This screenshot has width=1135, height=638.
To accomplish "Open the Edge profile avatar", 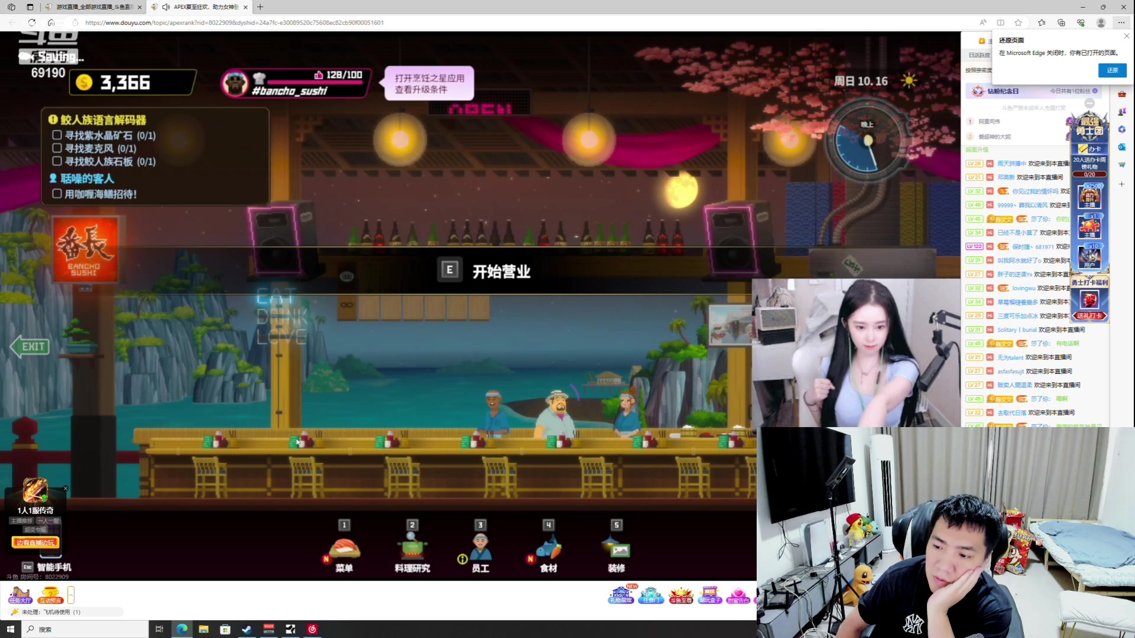I will [1101, 22].
